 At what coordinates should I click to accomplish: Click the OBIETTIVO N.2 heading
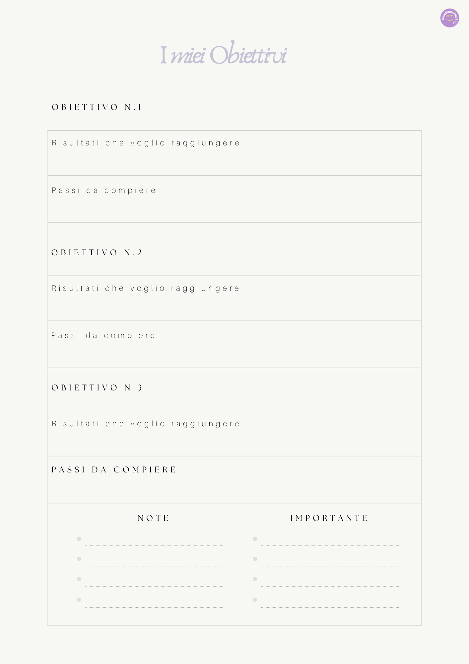click(x=97, y=253)
